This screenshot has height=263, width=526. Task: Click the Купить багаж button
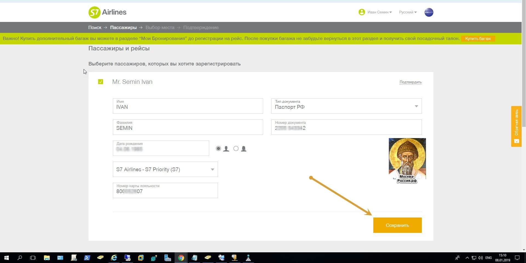click(478, 39)
